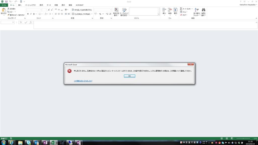Open the ファイル (File) tab
258x145 pixels.
point(4,5)
